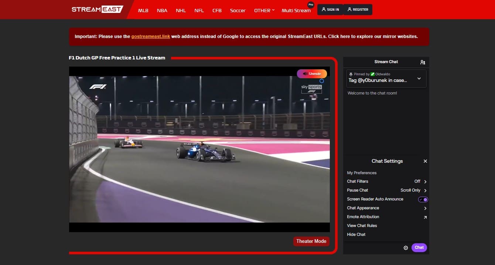Image resolution: width=495 pixels, height=265 pixels.
Task: Expand the pinned chat message
Action: [x=419, y=78]
